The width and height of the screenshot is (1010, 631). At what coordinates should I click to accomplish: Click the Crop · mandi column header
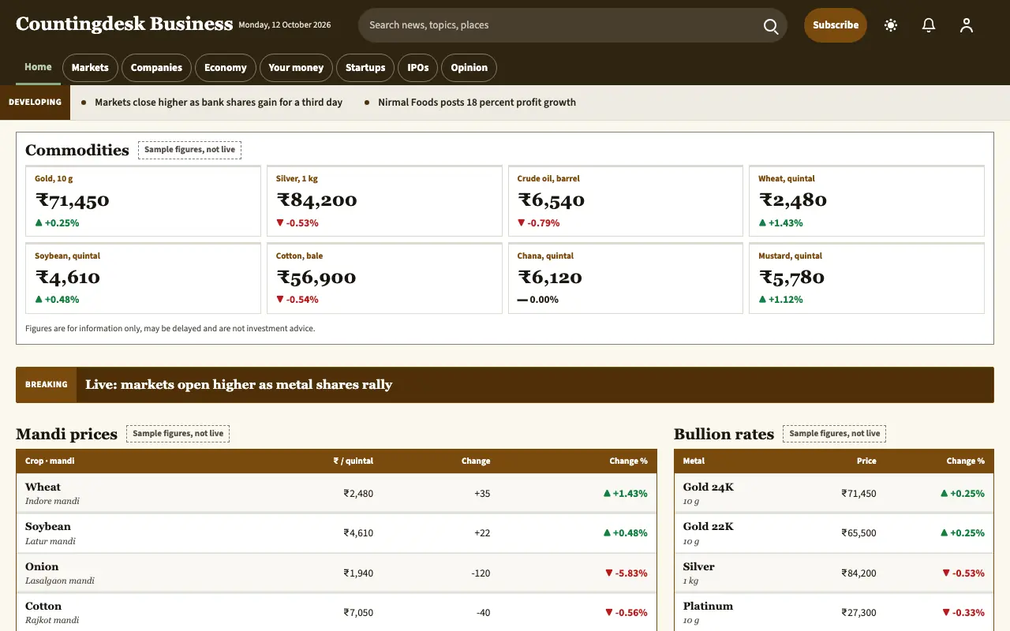pyautogui.click(x=50, y=461)
